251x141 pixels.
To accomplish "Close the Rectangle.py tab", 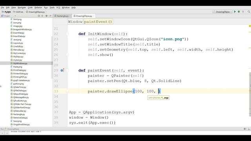I will (x=70, y=16).
